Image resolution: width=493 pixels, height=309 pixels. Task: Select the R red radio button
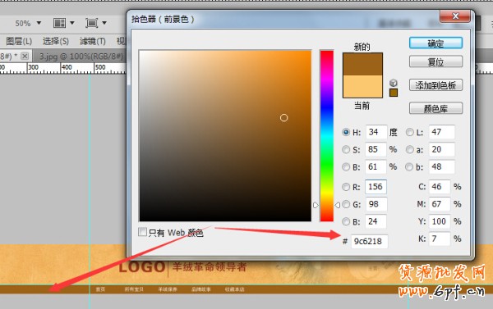pyautogui.click(x=346, y=187)
